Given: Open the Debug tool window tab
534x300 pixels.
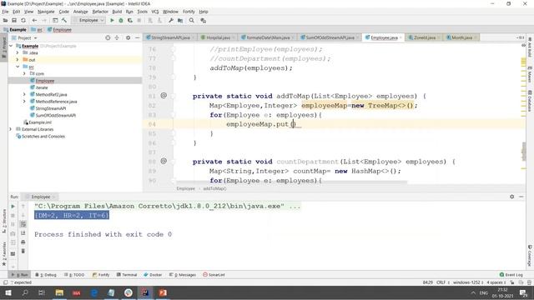Looking at the screenshot, I should [46, 275].
